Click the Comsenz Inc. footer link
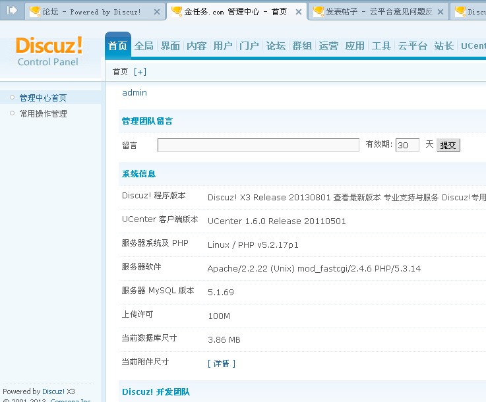 [71, 400]
